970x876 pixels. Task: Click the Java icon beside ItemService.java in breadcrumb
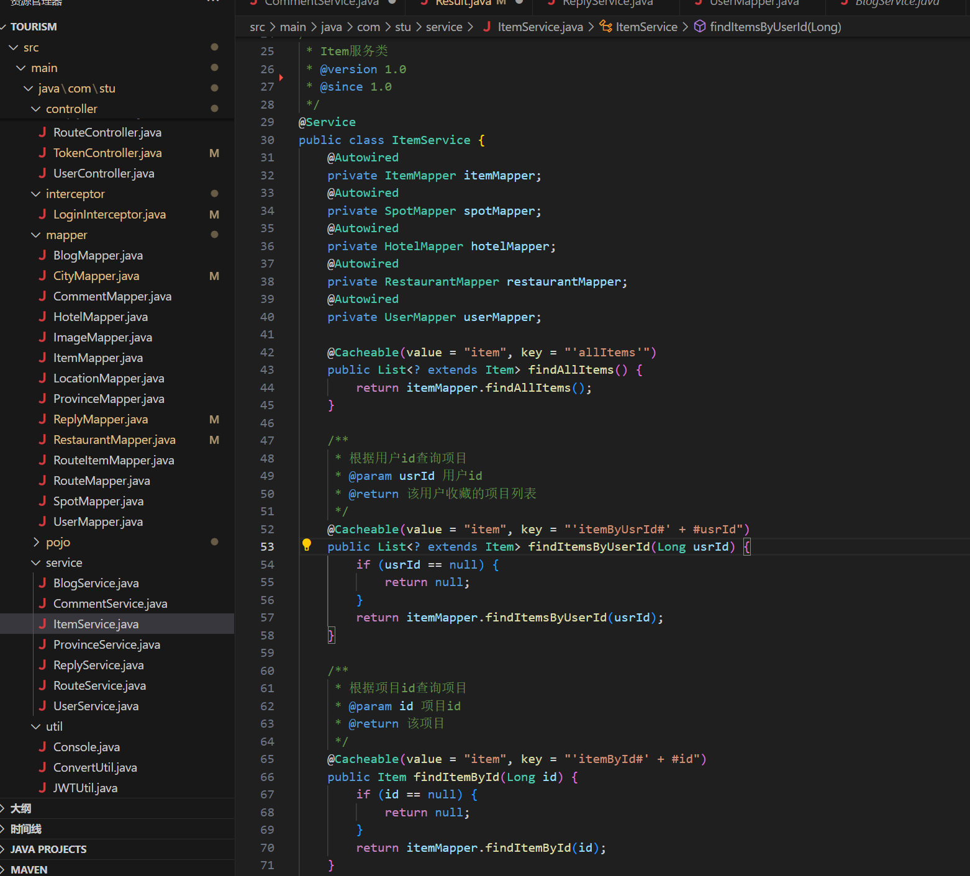(487, 26)
